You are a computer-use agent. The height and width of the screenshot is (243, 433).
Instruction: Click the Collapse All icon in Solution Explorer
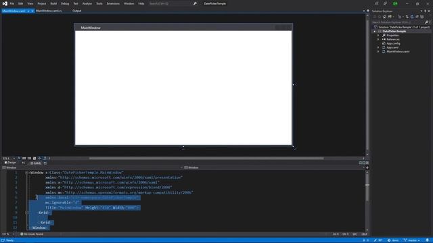[x=417, y=17]
